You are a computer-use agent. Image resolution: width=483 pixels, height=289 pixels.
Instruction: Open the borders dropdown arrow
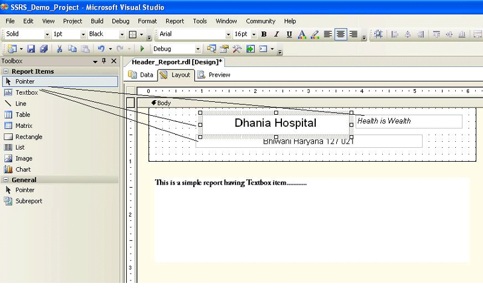point(141,34)
